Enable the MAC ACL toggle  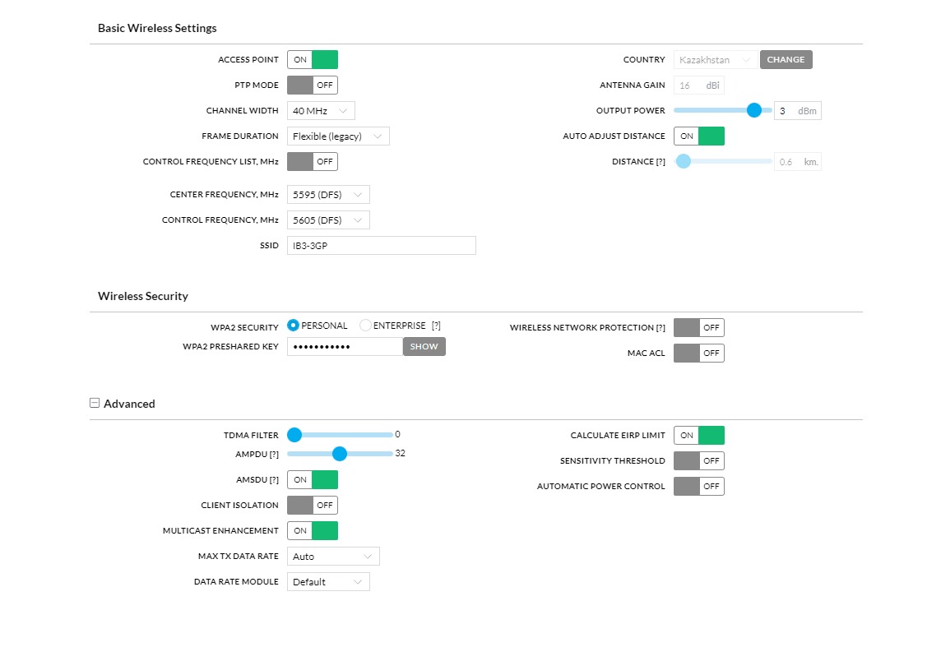698,353
